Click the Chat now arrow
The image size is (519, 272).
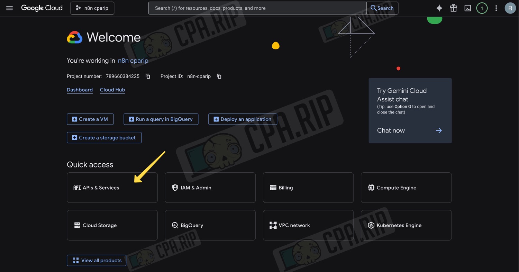(x=439, y=130)
